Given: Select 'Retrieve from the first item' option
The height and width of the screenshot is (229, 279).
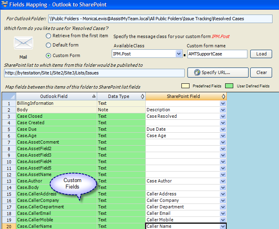Looking at the screenshot, I should tap(49, 36).
